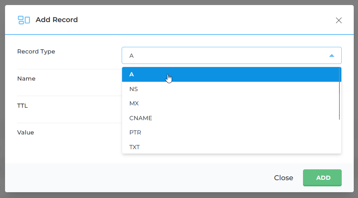Screen dimensions: 358x198
Task: Click the Value field label
Action: (x=26, y=133)
